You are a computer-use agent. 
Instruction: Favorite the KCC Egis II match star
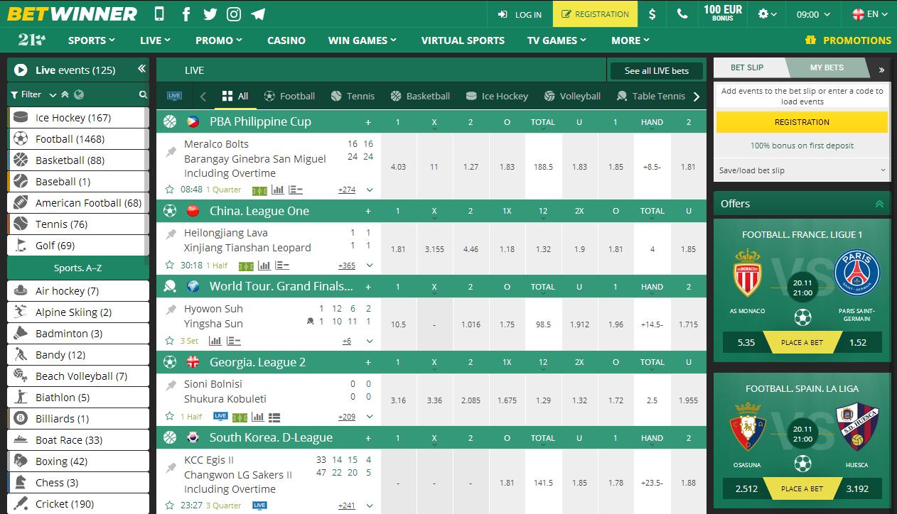(169, 505)
